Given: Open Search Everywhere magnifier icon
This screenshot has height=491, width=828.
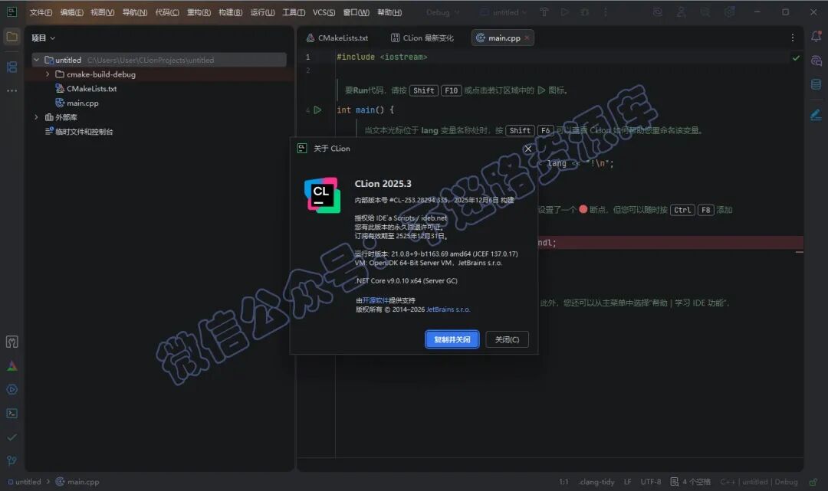Looking at the screenshot, I should click(705, 12).
